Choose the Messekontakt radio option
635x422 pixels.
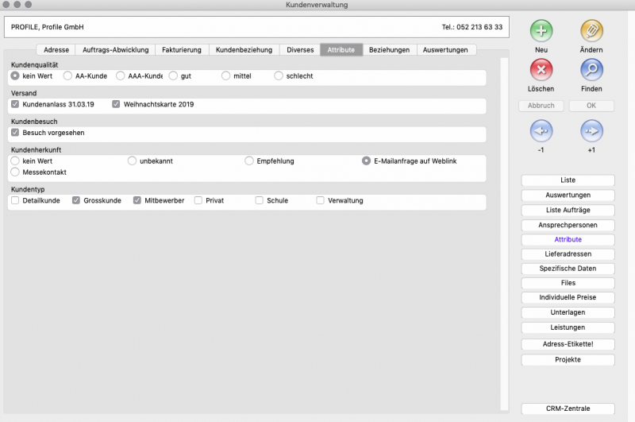point(15,172)
